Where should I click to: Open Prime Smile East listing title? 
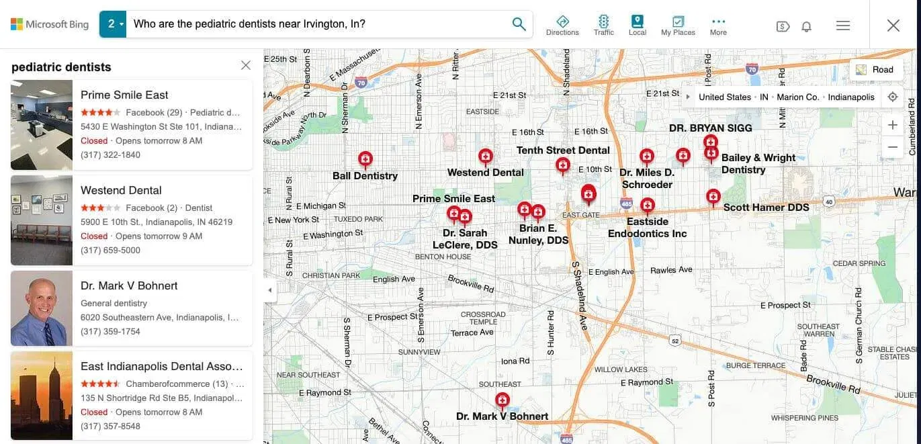(124, 95)
